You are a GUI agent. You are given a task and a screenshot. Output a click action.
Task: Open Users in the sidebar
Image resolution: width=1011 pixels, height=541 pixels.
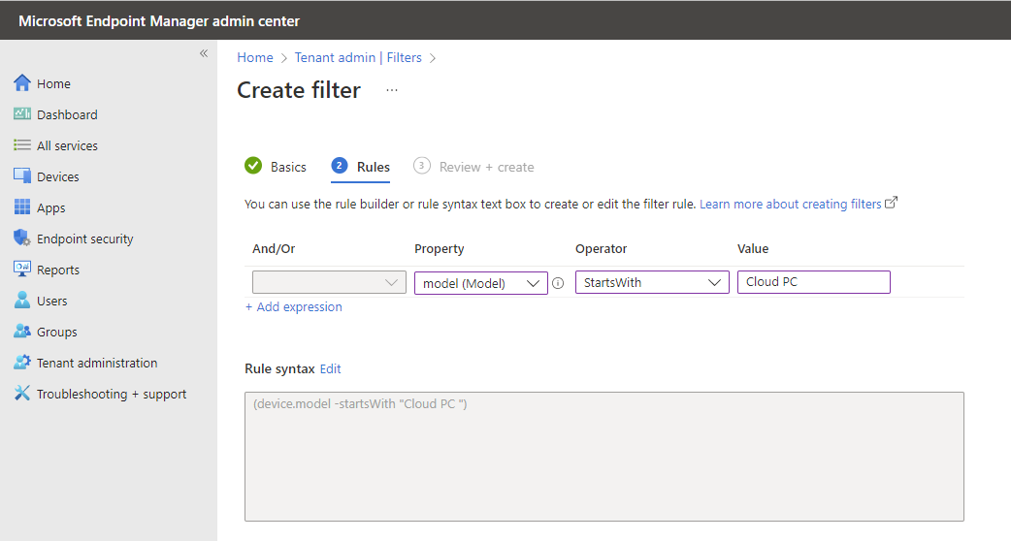click(x=52, y=301)
